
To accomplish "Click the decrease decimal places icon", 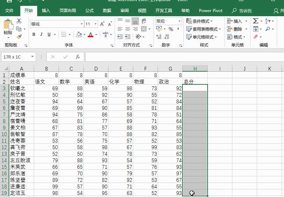I will point(167,37).
